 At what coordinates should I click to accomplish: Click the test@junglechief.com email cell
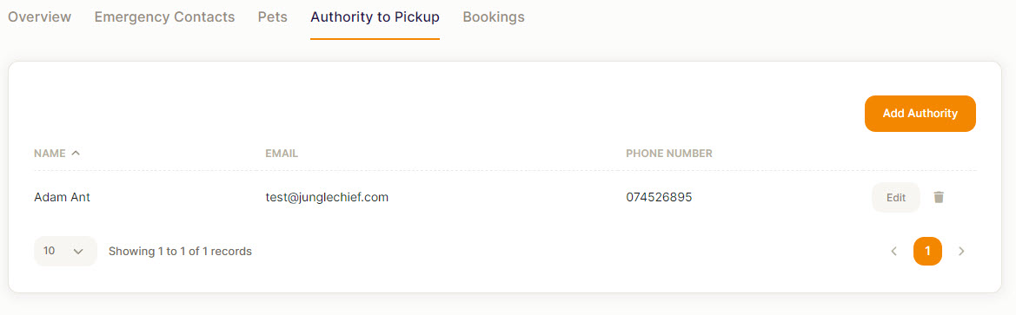point(327,197)
